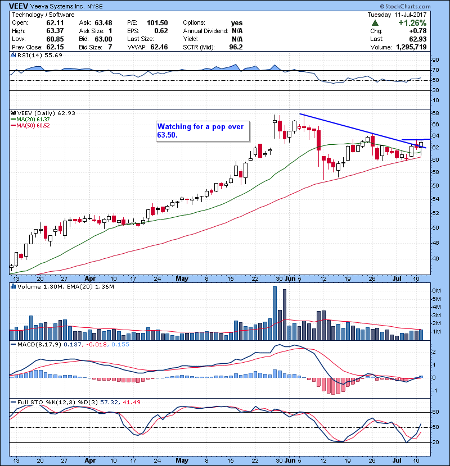Click the short blue horizontal resistance line
Screen dimensions: 450x466
(416, 139)
